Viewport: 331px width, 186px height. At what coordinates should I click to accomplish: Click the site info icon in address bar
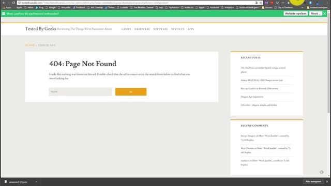coord(19,3)
